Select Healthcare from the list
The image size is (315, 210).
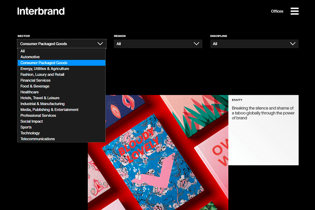point(61,92)
